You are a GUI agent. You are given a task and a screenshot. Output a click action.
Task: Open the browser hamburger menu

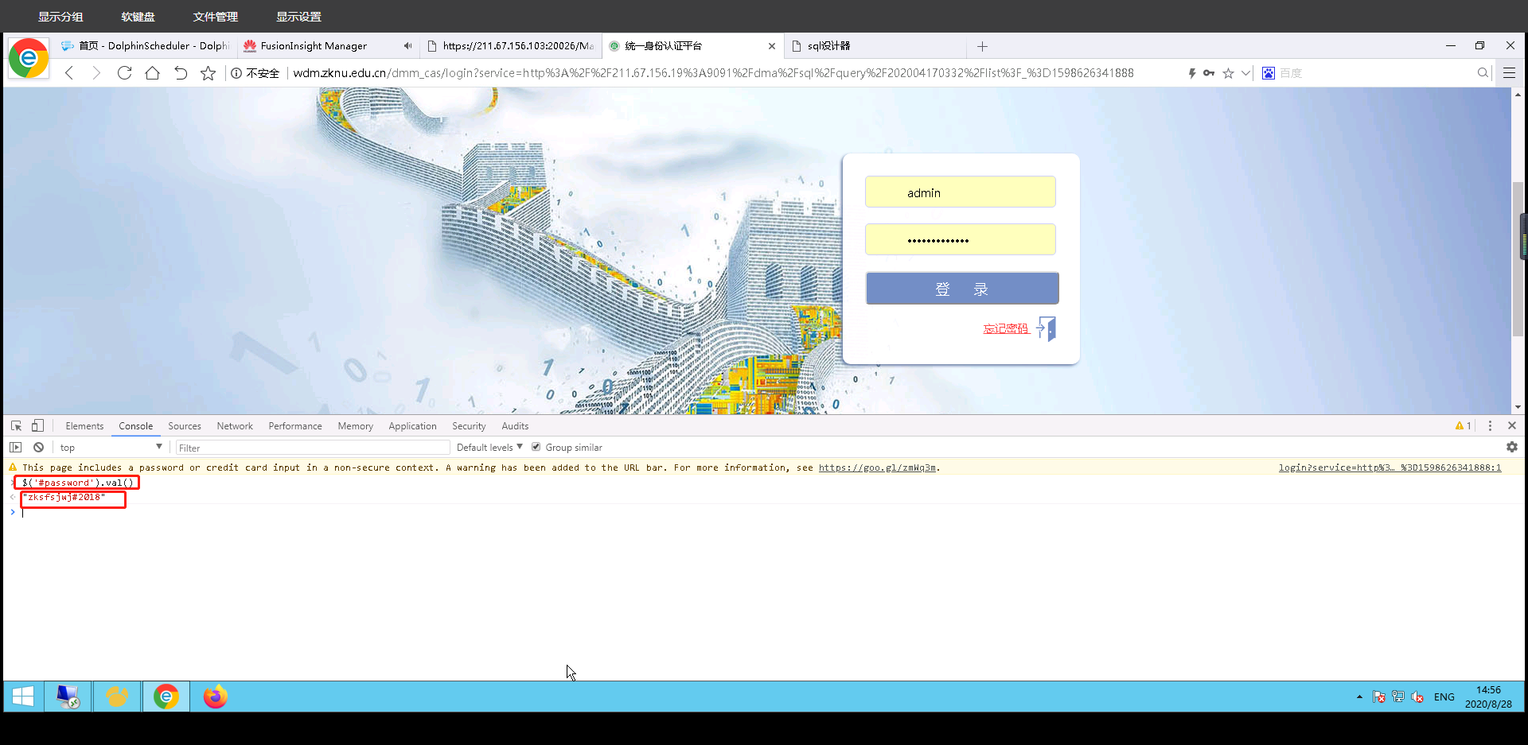point(1509,73)
